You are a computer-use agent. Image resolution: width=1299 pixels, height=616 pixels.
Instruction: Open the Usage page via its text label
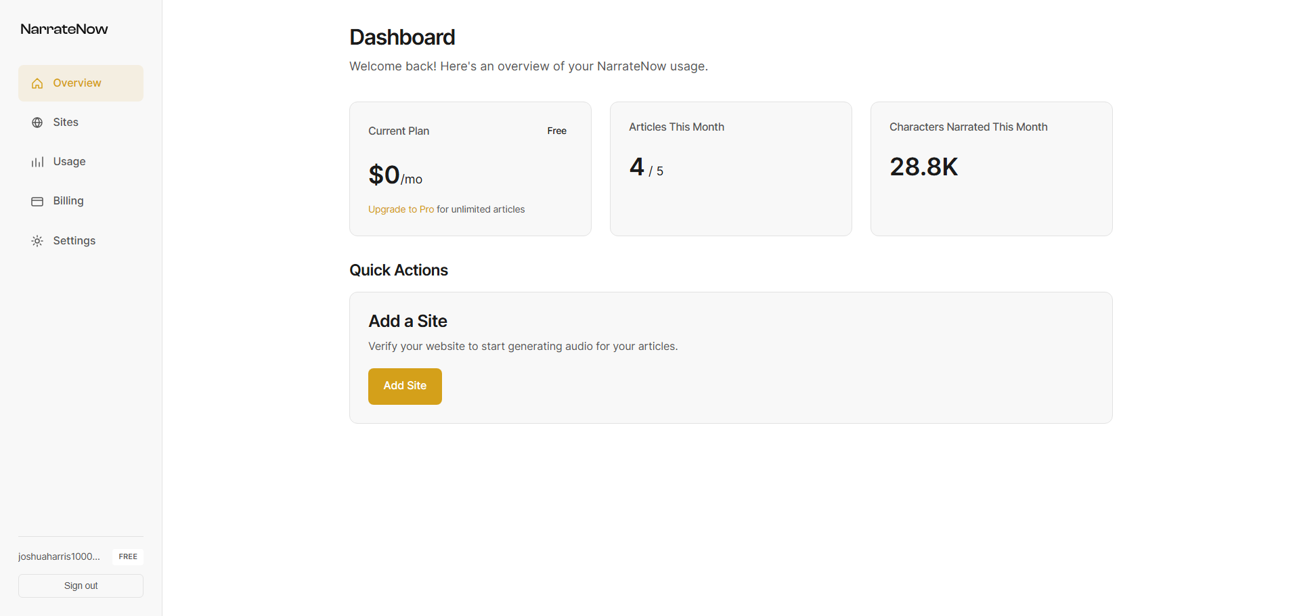tap(69, 162)
